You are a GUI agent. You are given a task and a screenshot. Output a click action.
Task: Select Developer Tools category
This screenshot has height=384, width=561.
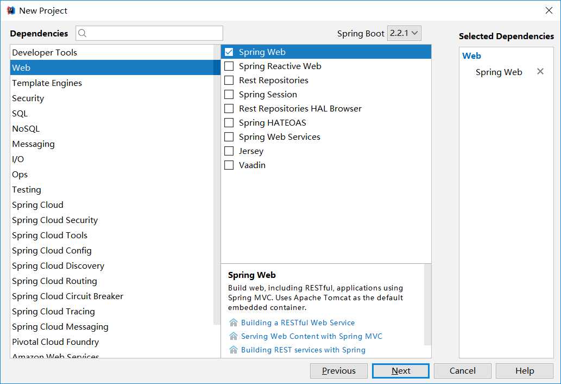112,52
